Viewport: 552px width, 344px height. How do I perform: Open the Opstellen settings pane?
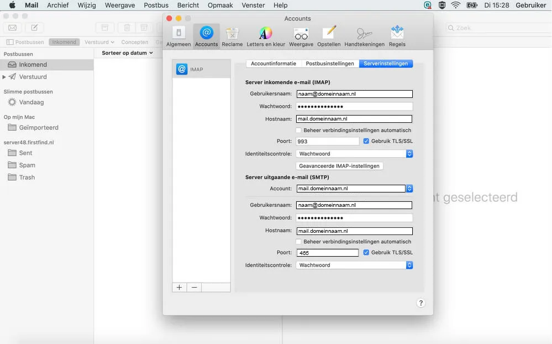coord(329,33)
